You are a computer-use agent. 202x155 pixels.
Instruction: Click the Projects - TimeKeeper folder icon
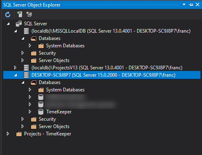coord(19,134)
